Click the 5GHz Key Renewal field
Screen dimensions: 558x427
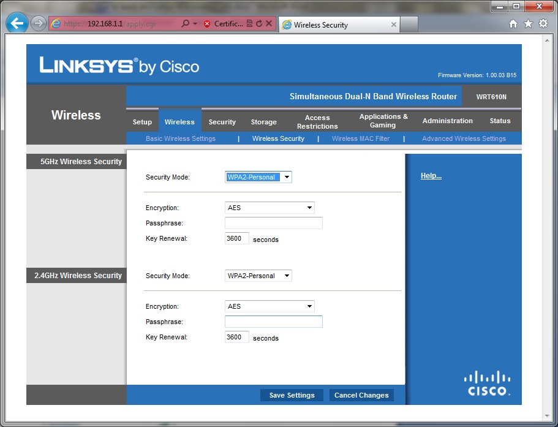236,238
